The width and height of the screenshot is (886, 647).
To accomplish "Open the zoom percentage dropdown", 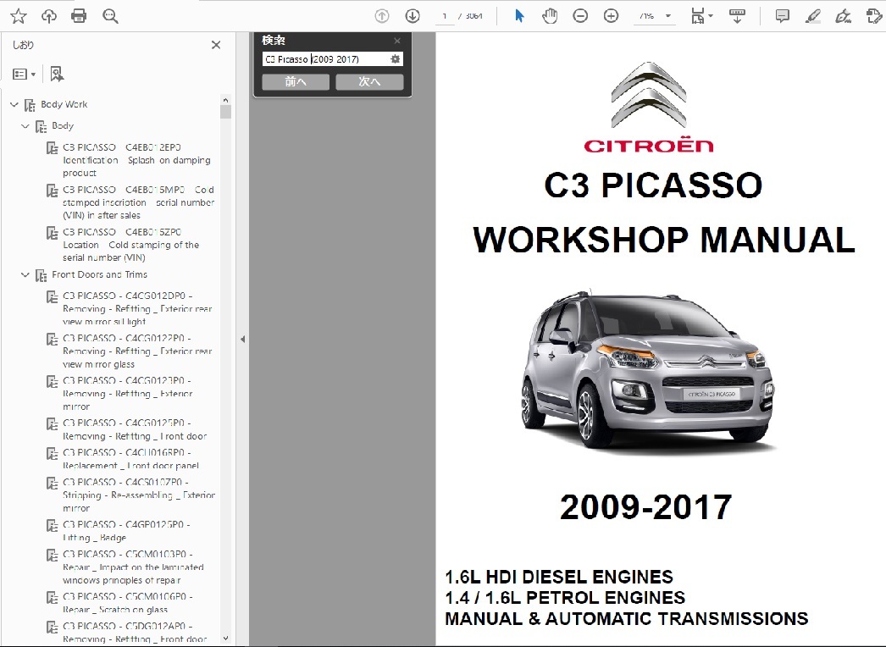I will (x=668, y=16).
